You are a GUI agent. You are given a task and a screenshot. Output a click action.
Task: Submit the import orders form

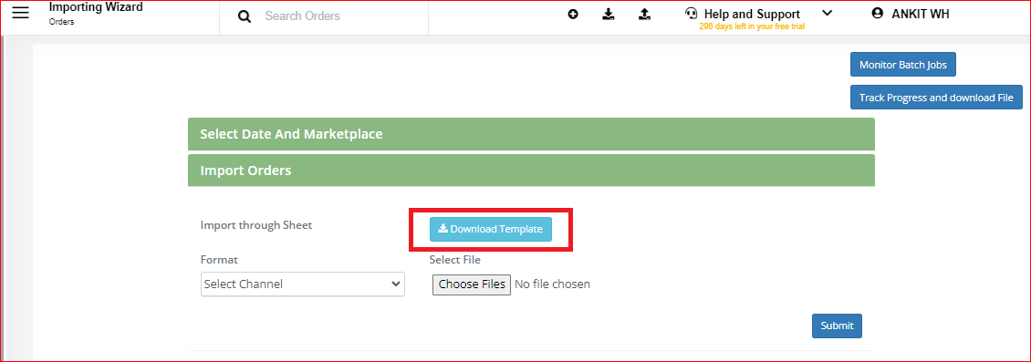[x=837, y=326]
